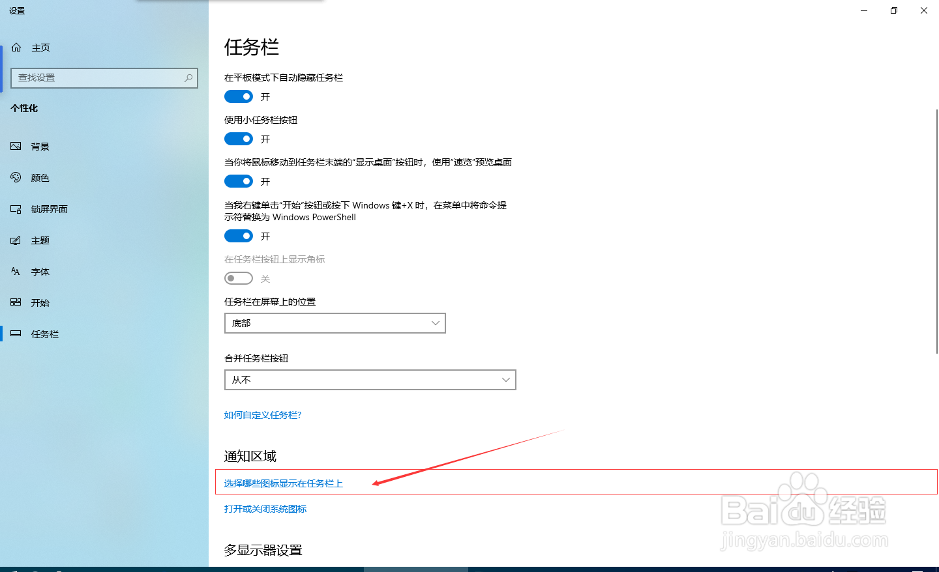Screen dimensions: 939x572
Task: Open 选择哪些图标显示在任务栏上 link
Action: [283, 483]
